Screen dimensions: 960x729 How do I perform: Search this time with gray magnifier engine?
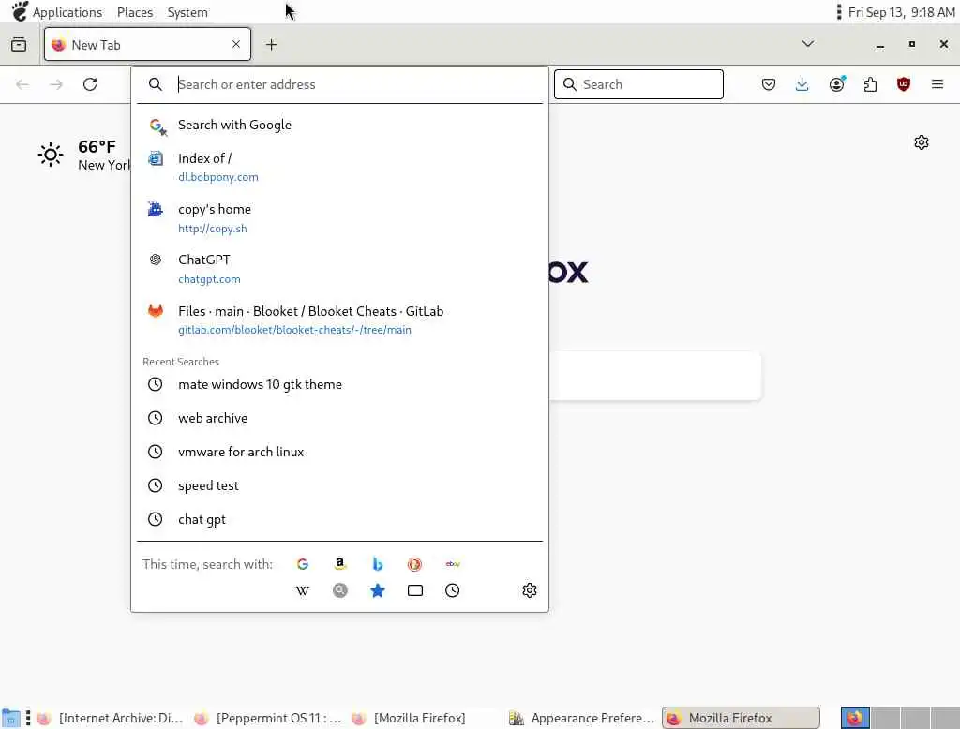(339, 590)
